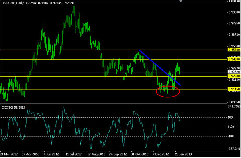The image size is (241, 158).
Task: Click the 24 Sep 2012 date label
Action: pos(118,154)
